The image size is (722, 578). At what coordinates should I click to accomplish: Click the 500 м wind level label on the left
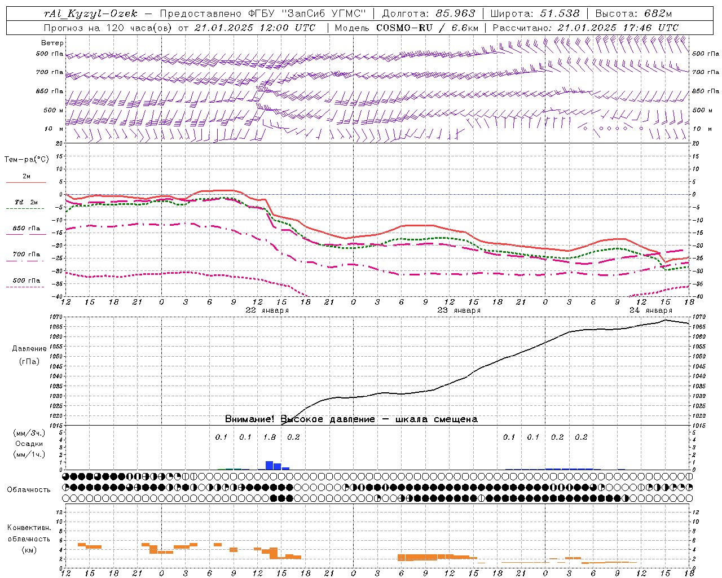(x=54, y=110)
